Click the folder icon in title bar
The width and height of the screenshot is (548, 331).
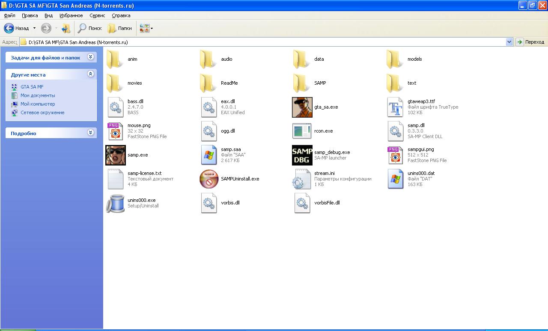[5, 6]
